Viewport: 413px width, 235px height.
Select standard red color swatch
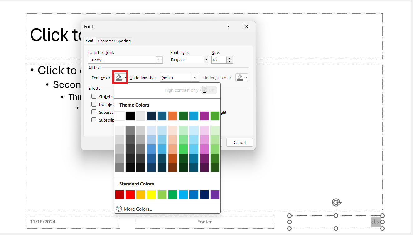point(130,195)
